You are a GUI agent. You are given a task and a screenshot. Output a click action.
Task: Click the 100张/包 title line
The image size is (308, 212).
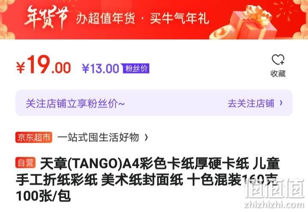(43, 196)
